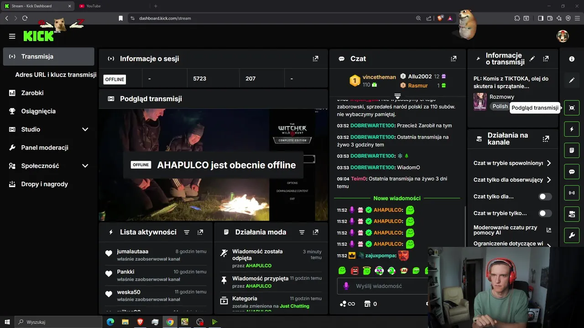Toggle the Czat tylko dla... switch
This screenshot has width=584, height=328.
click(x=545, y=197)
